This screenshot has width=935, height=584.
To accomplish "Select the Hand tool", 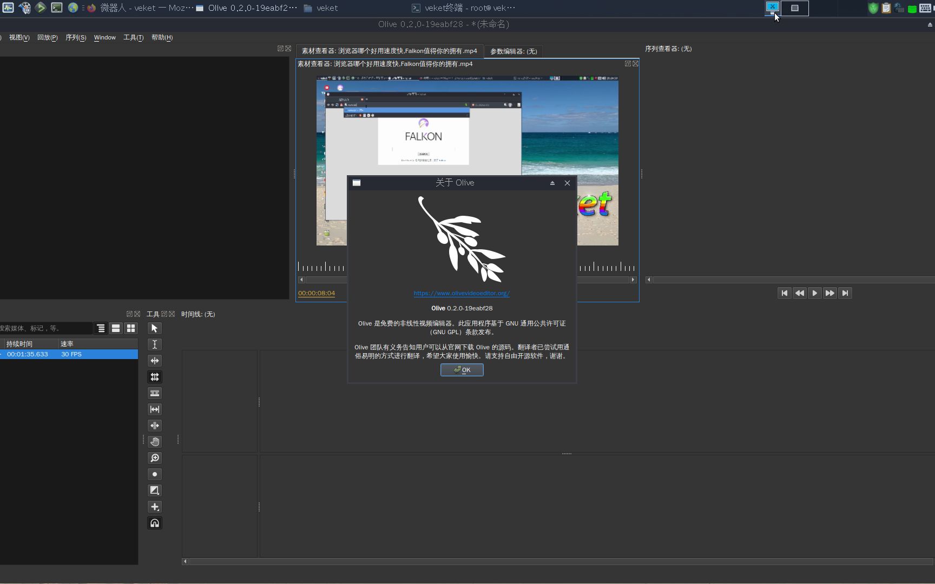I will pyautogui.click(x=155, y=442).
